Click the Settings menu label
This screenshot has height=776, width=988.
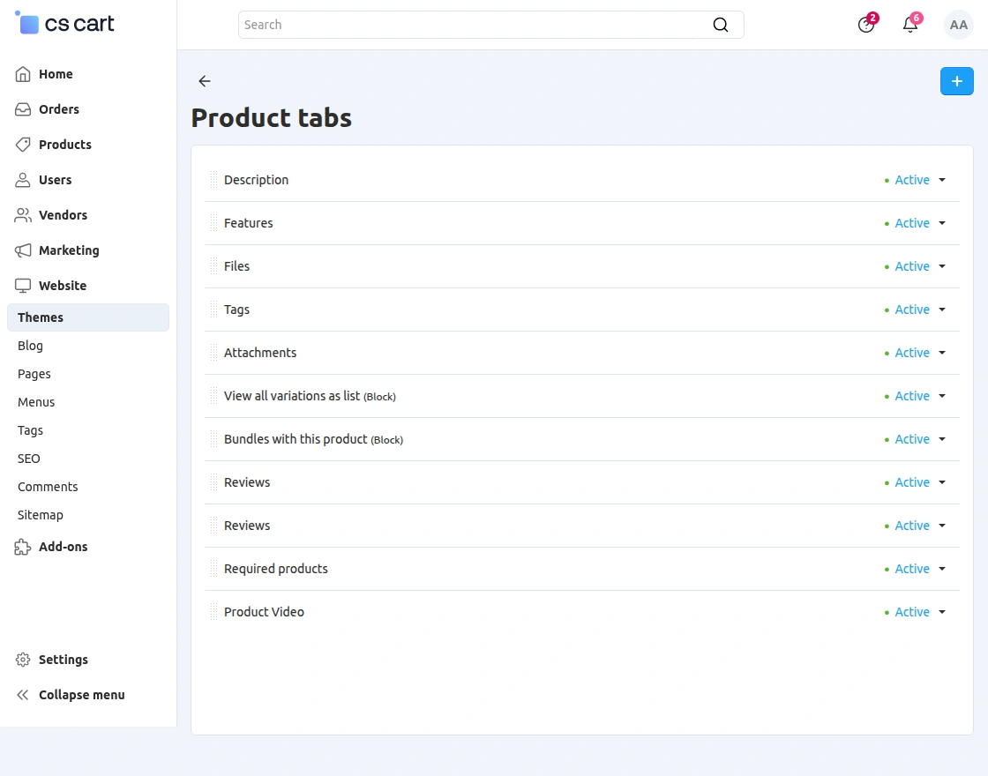click(64, 660)
